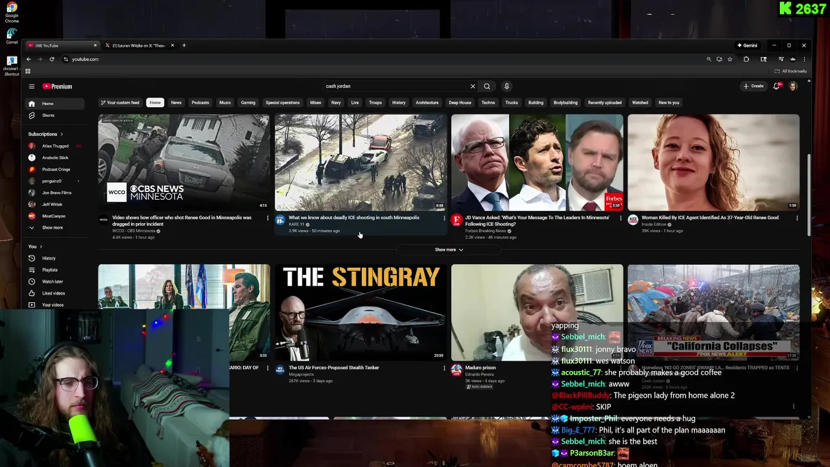Click the magnifier search button
This screenshot has height=467, width=830.
[x=487, y=86]
